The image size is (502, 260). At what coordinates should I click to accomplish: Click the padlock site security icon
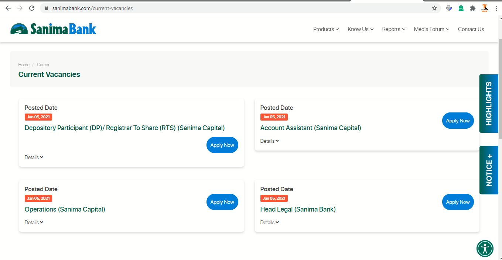(46, 8)
